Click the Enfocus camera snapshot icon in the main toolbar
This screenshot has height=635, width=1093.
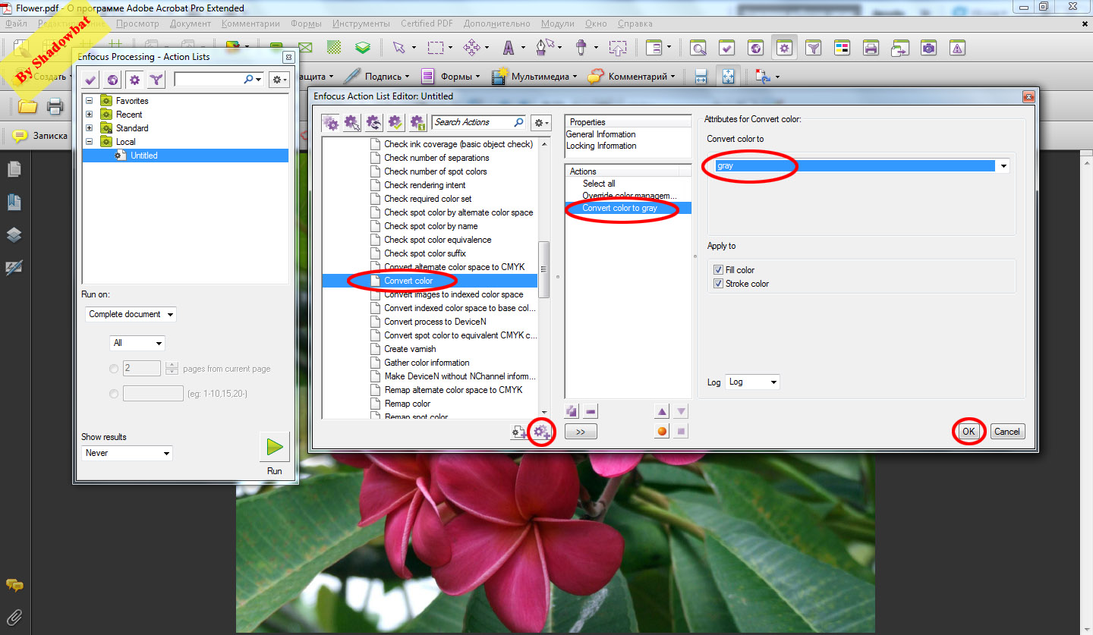[928, 48]
